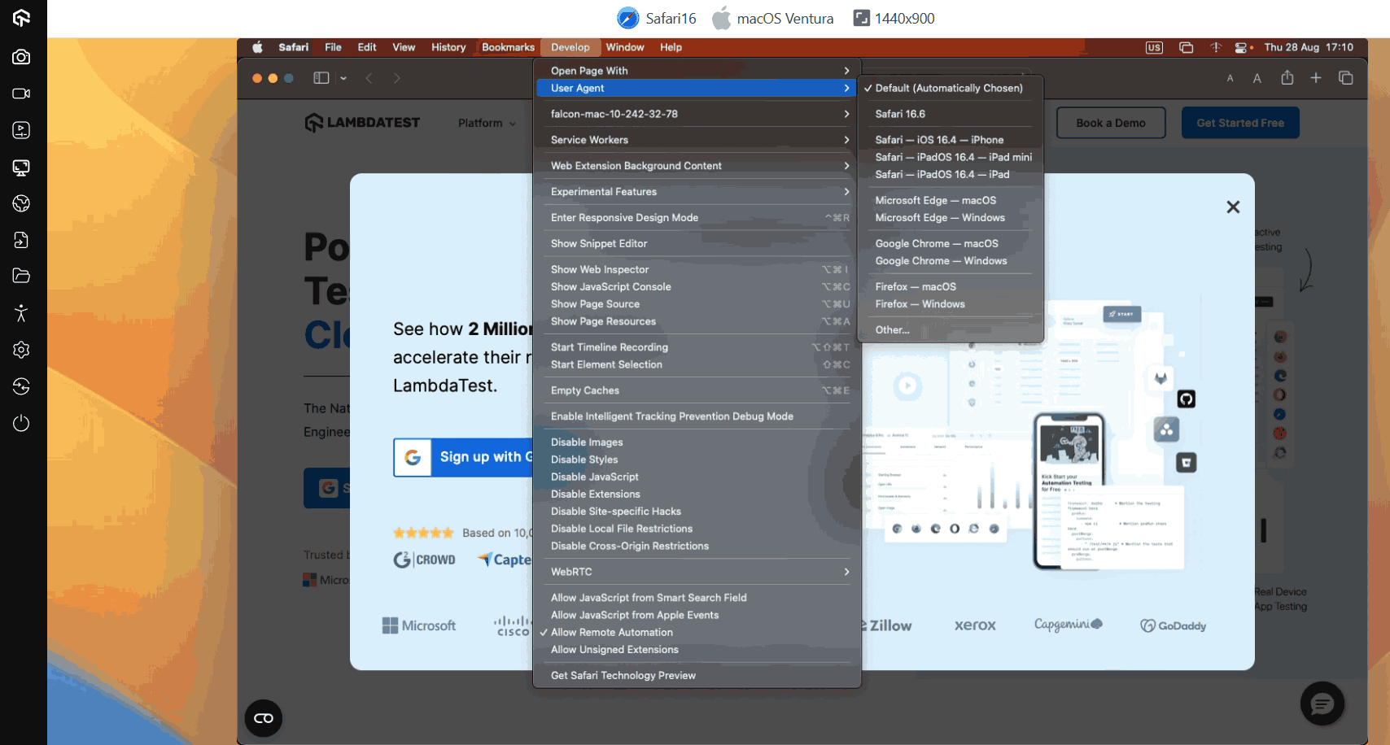Open the Platform dropdown on LambdaTest navbar
Image resolution: width=1390 pixels, height=745 pixels.
pyautogui.click(x=487, y=123)
